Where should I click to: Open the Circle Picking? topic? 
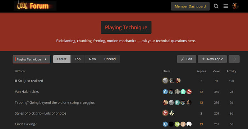pyautogui.click(x=26, y=124)
